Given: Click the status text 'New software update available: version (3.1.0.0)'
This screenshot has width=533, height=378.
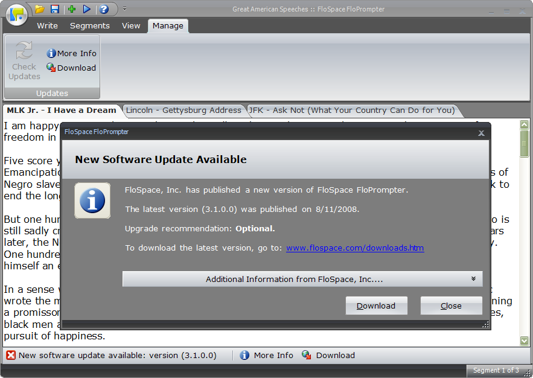Looking at the screenshot, I should pyautogui.click(x=118, y=355).
